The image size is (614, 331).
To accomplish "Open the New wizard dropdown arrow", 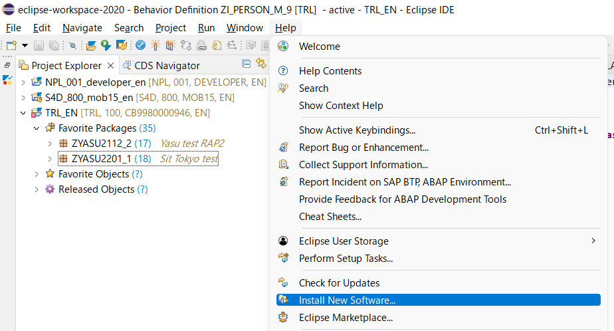I will coord(25,45).
